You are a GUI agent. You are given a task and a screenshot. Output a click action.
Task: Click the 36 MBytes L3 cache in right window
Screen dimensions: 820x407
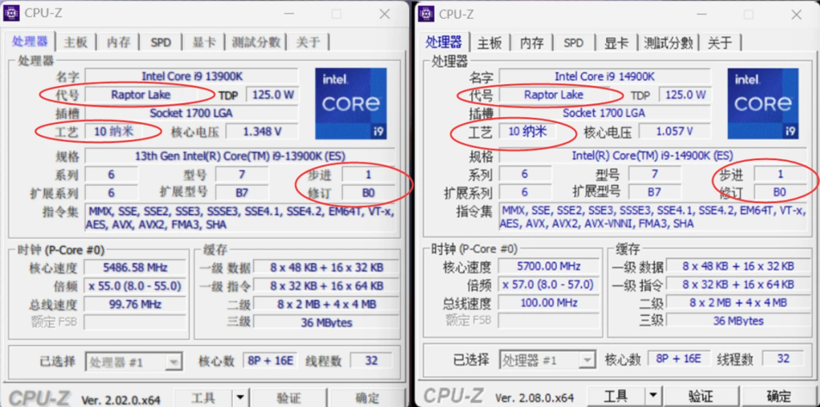point(738,320)
